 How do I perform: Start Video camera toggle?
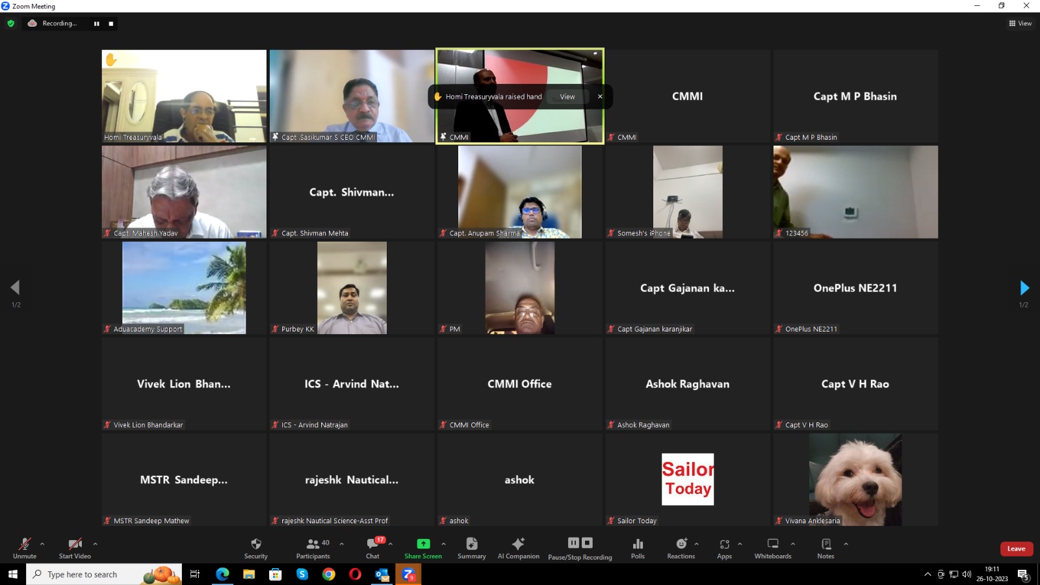coord(75,544)
